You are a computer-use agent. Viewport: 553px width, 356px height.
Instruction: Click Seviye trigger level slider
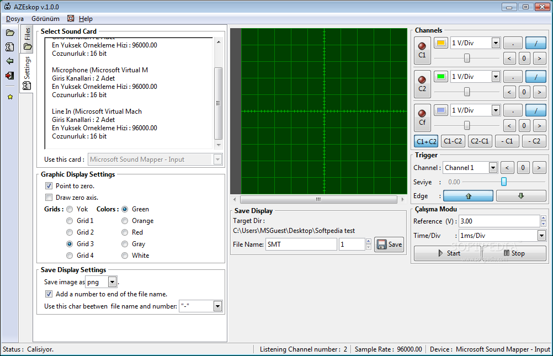pos(504,182)
